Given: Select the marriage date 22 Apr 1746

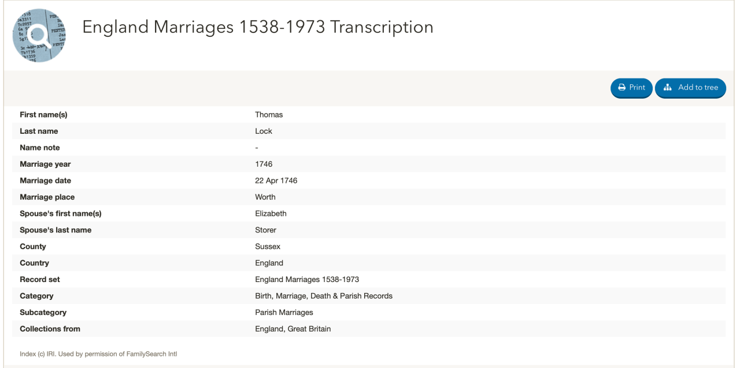Looking at the screenshot, I should (276, 181).
